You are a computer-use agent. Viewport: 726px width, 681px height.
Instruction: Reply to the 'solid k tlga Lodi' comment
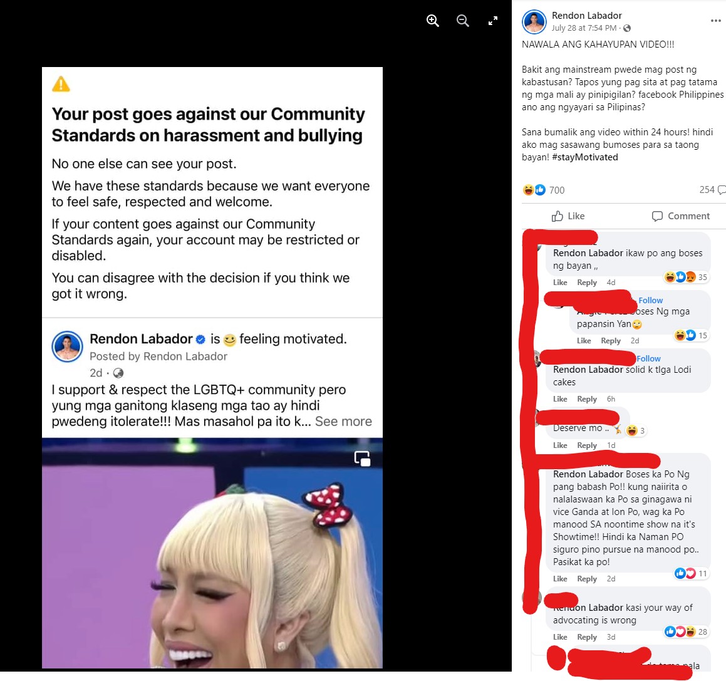pyautogui.click(x=587, y=399)
